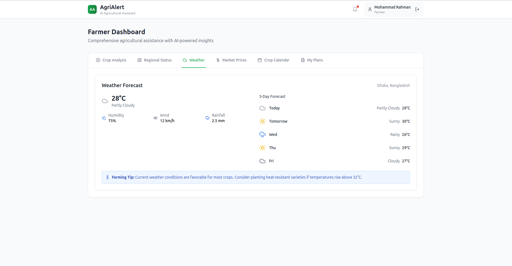Click the Wind icon
The height and width of the screenshot is (266, 512).
click(156, 118)
